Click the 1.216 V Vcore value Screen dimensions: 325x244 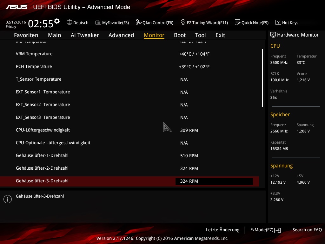point(303,80)
